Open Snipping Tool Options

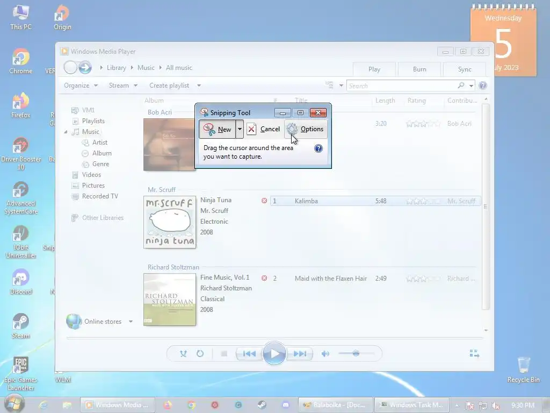click(x=306, y=129)
